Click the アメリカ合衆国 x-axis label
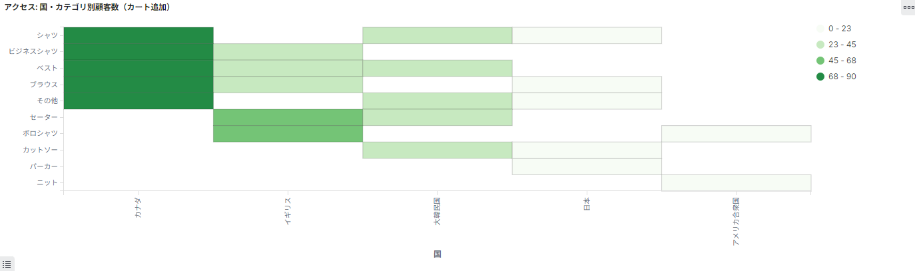915x271 pixels. point(736,222)
